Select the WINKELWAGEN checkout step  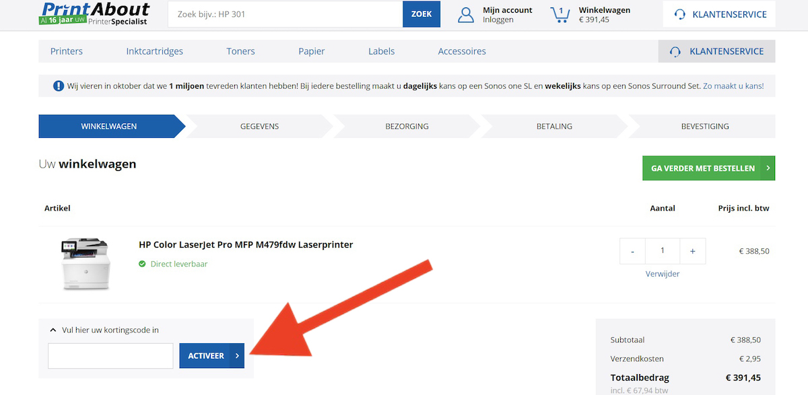pos(109,126)
